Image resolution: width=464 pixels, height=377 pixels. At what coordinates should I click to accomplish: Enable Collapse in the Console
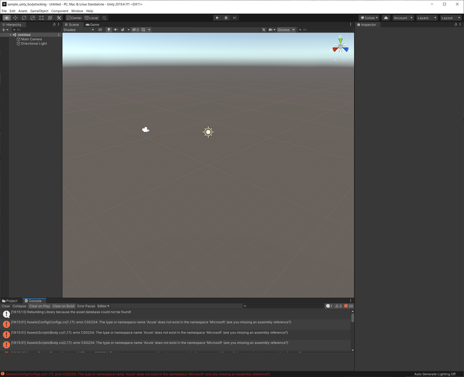click(19, 306)
